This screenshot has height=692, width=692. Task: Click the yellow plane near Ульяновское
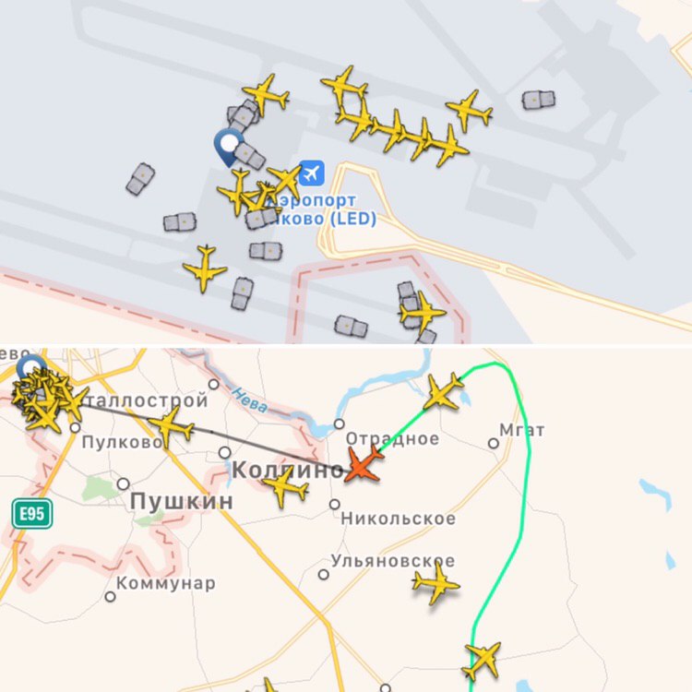[x=436, y=582]
